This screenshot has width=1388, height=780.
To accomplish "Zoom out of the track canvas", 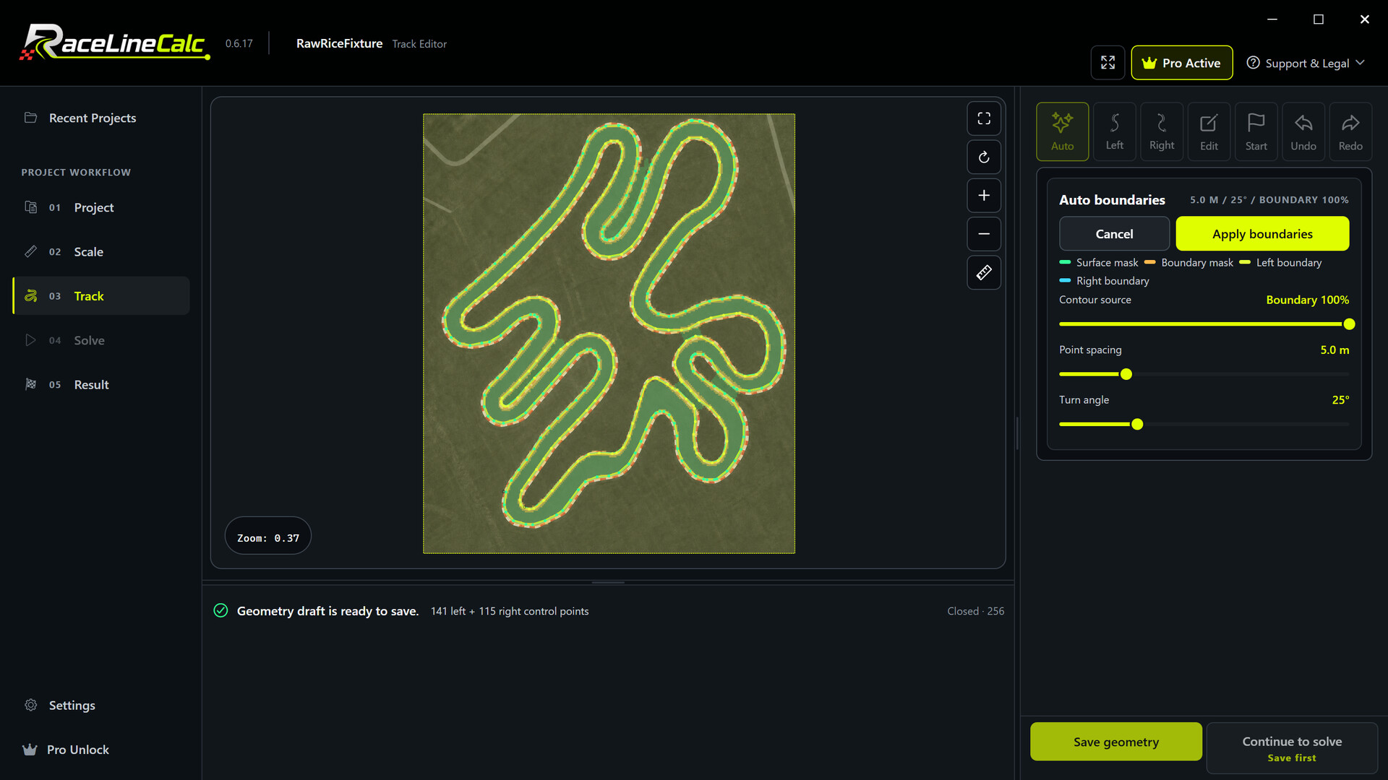I will pyautogui.click(x=984, y=234).
